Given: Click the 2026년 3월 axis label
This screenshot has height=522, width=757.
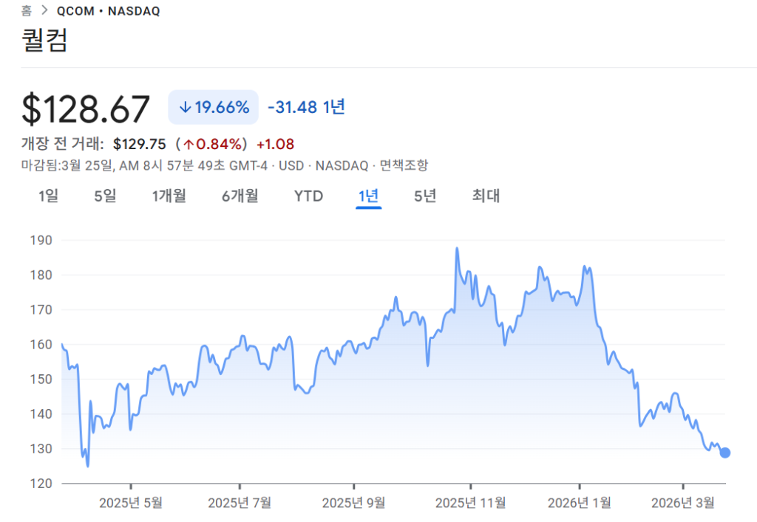Looking at the screenshot, I should pyautogui.click(x=682, y=504).
